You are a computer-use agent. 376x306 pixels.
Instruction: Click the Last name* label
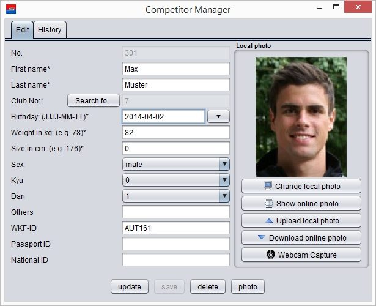[31, 84]
